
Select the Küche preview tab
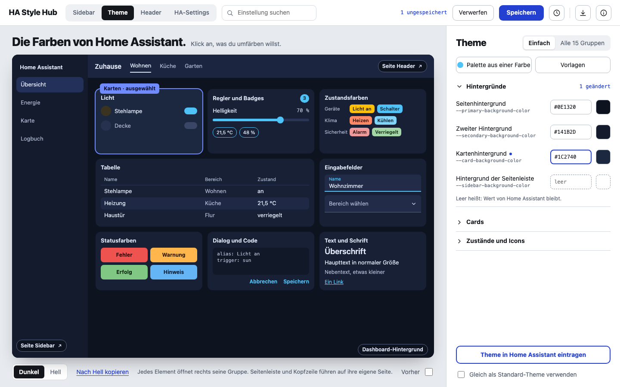point(168,66)
